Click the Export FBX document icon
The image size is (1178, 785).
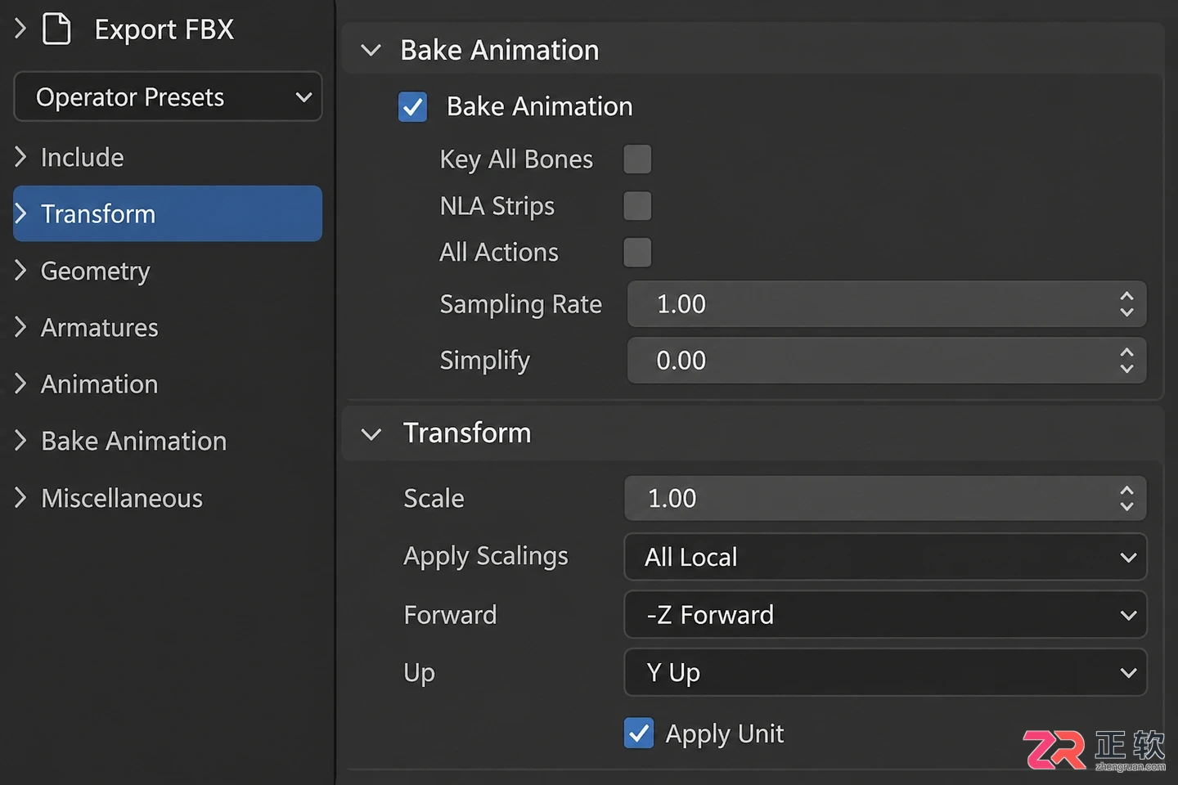point(56,29)
